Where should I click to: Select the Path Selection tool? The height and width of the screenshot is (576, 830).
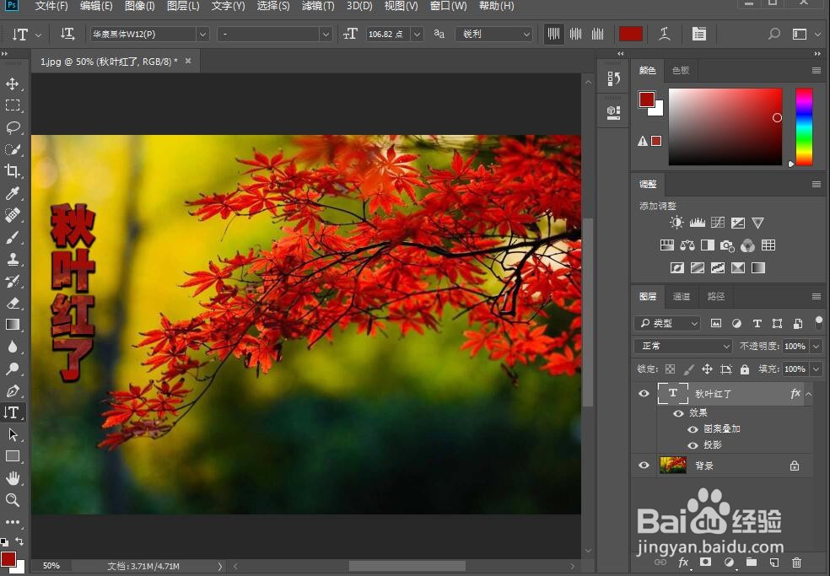(12, 434)
